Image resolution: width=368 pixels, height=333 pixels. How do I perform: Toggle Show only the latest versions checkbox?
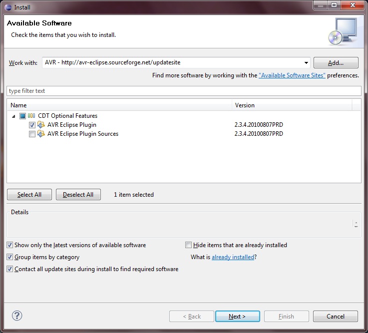[9, 245]
